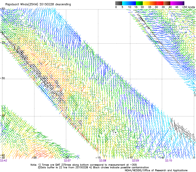This screenshot has width=196, height=172.
Task: Click the '20' label under the color bar
Action: pyautogui.click(x=142, y=7)
